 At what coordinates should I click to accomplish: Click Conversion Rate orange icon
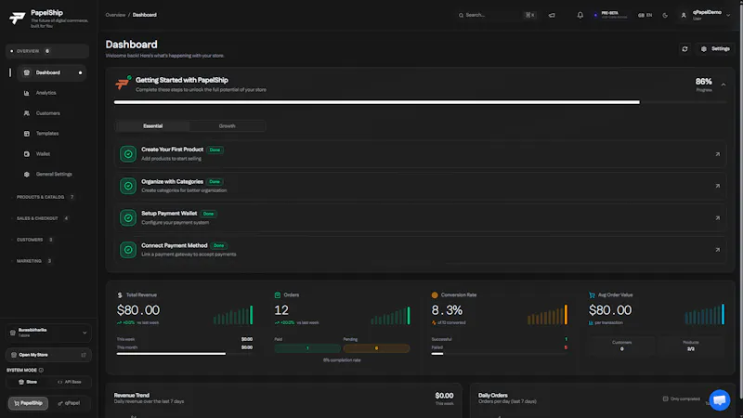[435, 294]
